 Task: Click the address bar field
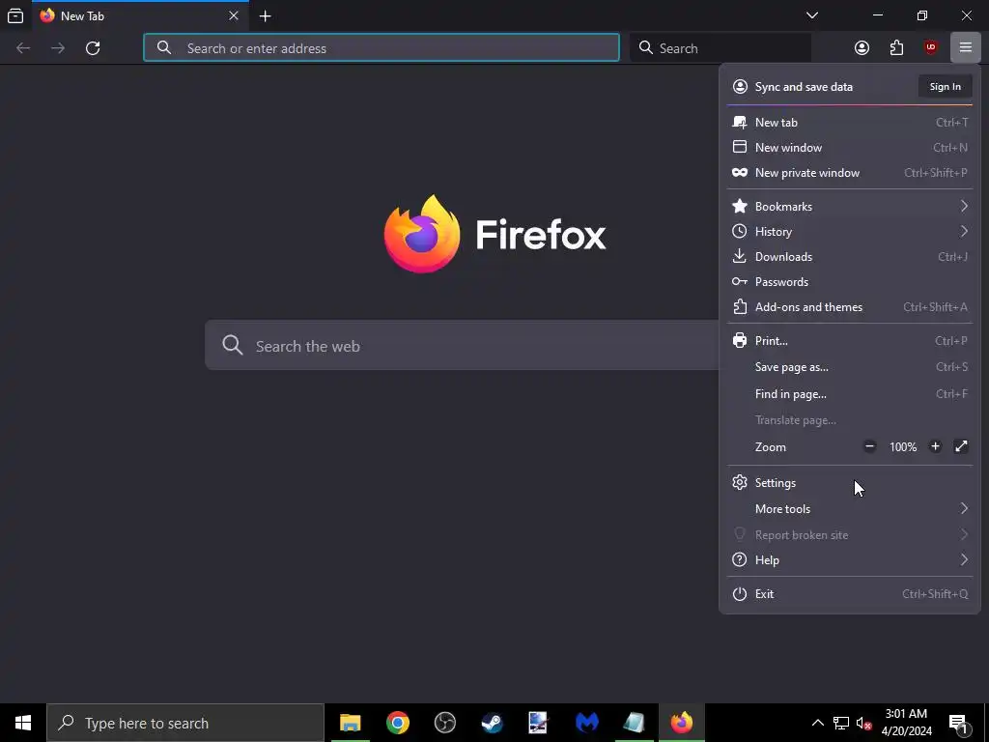381,48
